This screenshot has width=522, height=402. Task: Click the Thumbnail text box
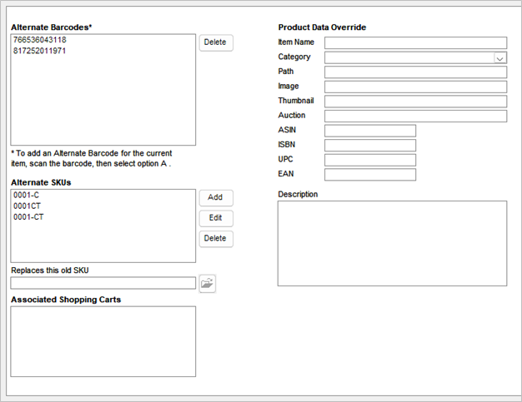click(x=415, y=102)
